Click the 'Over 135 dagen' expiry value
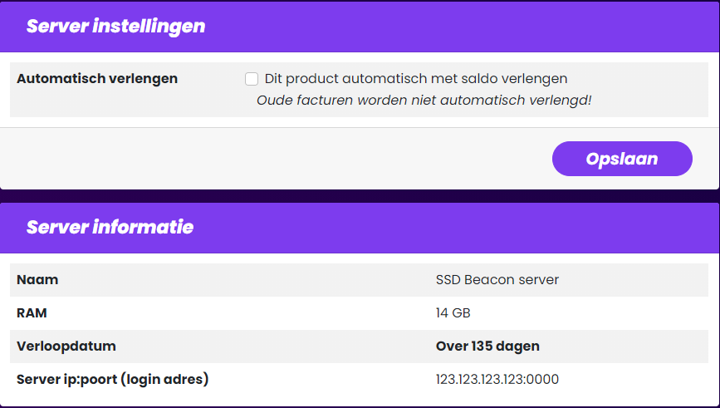Viewport: 720px width, 408px height. coord(487,347)
